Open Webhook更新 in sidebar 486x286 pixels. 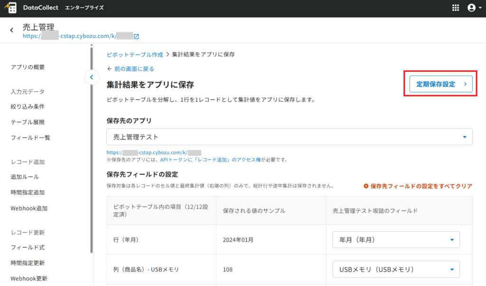click(29, 278)
